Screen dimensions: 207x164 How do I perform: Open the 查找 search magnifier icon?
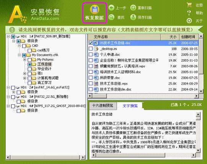[x=111, y=17]
